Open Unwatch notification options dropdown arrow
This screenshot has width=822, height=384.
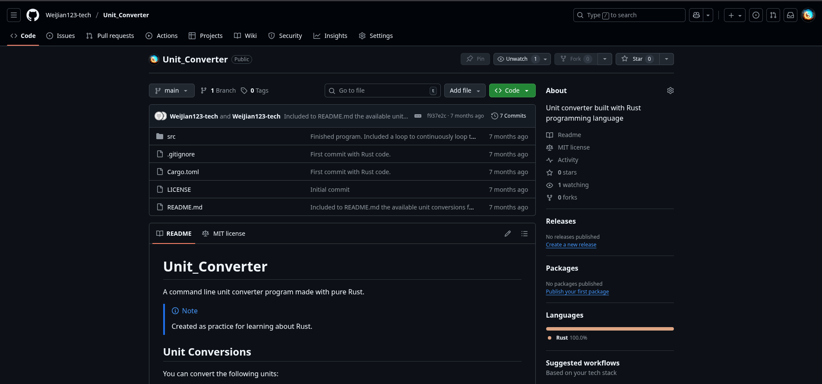point(545,59)
